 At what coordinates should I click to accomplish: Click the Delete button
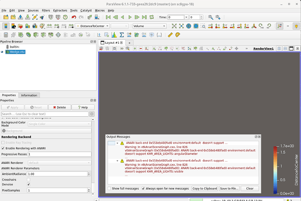(59, 107)
